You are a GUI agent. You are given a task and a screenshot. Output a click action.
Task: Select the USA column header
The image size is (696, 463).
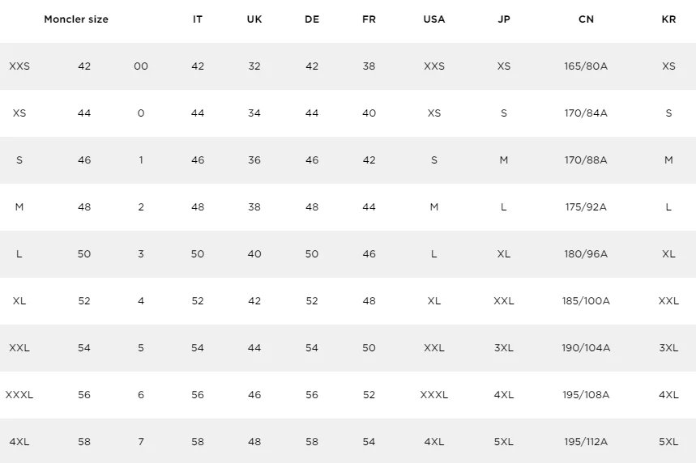coord(434,19)
